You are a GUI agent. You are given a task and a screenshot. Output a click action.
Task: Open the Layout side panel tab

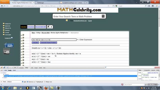pyautogui.click(x=153, y=70)
